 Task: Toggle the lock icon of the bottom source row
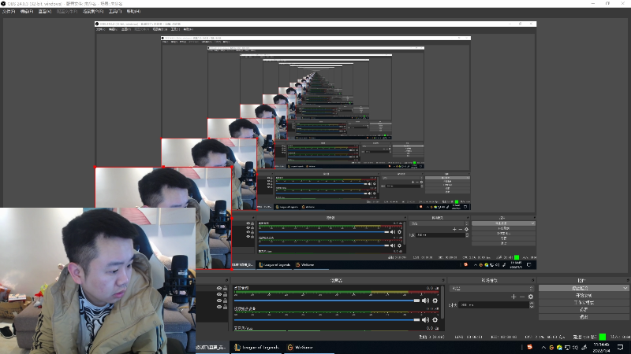pyautogui.click(x=226, y=307)
